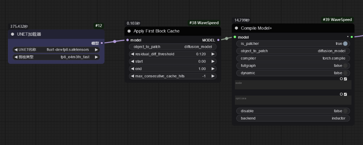Toggle the is_patcher switch
The width and height of the screenshot is (363, 145).
point(345,44)
